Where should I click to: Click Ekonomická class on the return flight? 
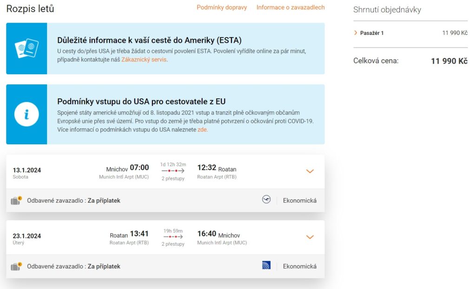[300, 266]
